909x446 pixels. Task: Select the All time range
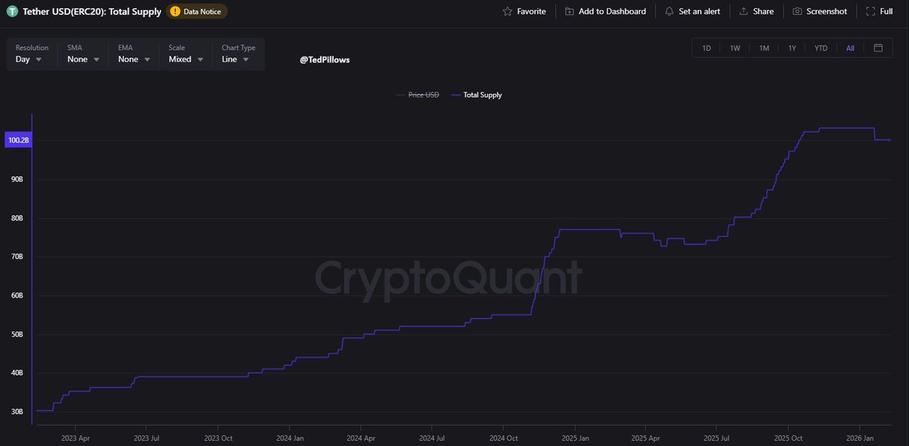[850, 48]
